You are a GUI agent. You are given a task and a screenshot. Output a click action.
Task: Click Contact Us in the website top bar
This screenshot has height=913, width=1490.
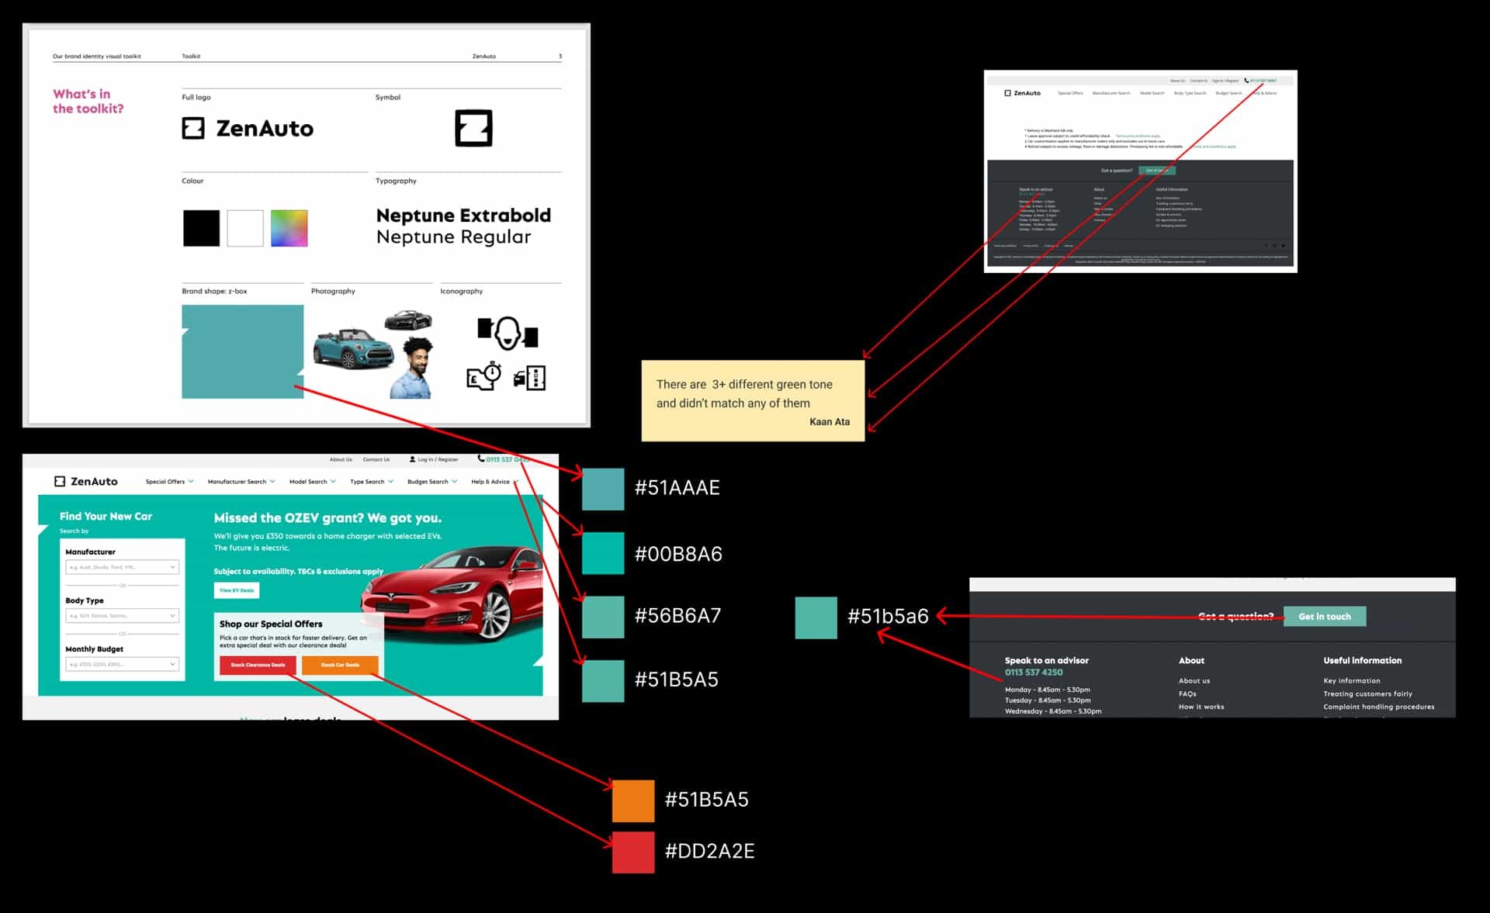[x=376, y=459]
